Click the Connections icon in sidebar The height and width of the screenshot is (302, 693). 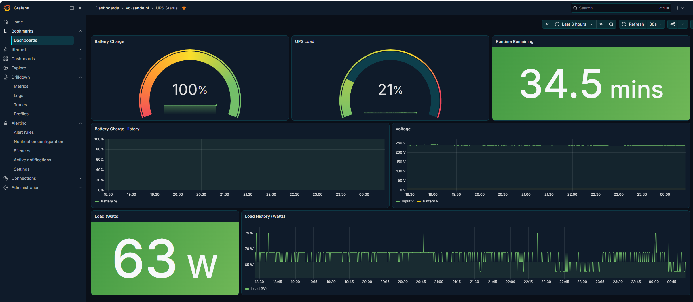6,178
